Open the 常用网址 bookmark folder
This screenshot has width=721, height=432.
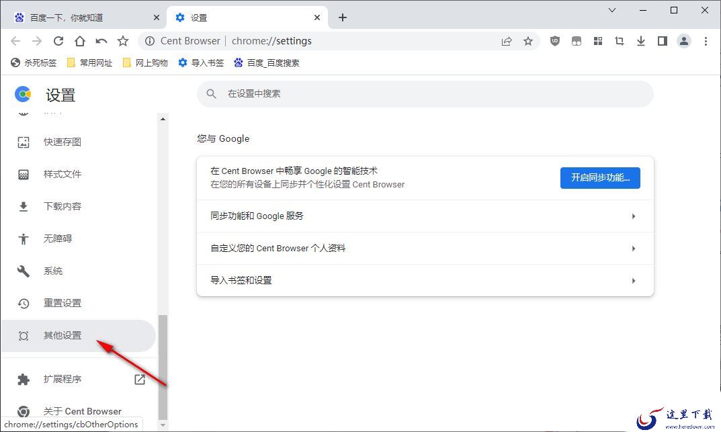click(x=89, y=63)
